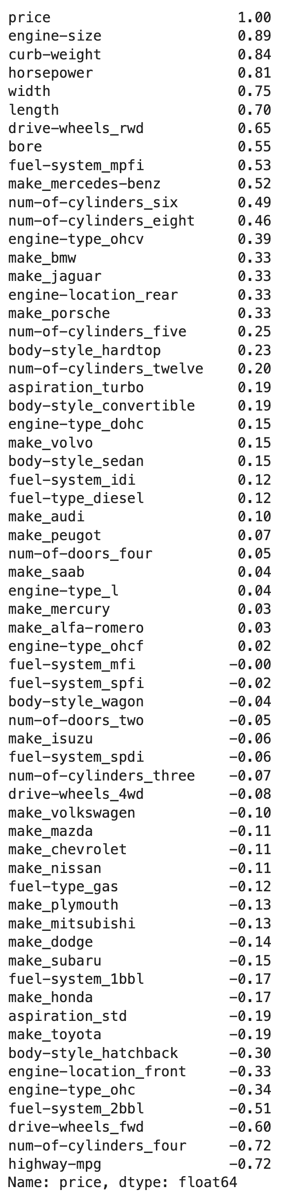The height and width of the screenshot is (1195, 299).
Task: Click the body-style_convertible label
Action: click(x=101, y=406)
